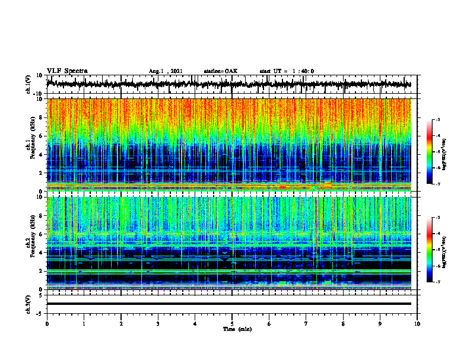Click the "ch.3(V)" axis label

[x=28, y=304]
